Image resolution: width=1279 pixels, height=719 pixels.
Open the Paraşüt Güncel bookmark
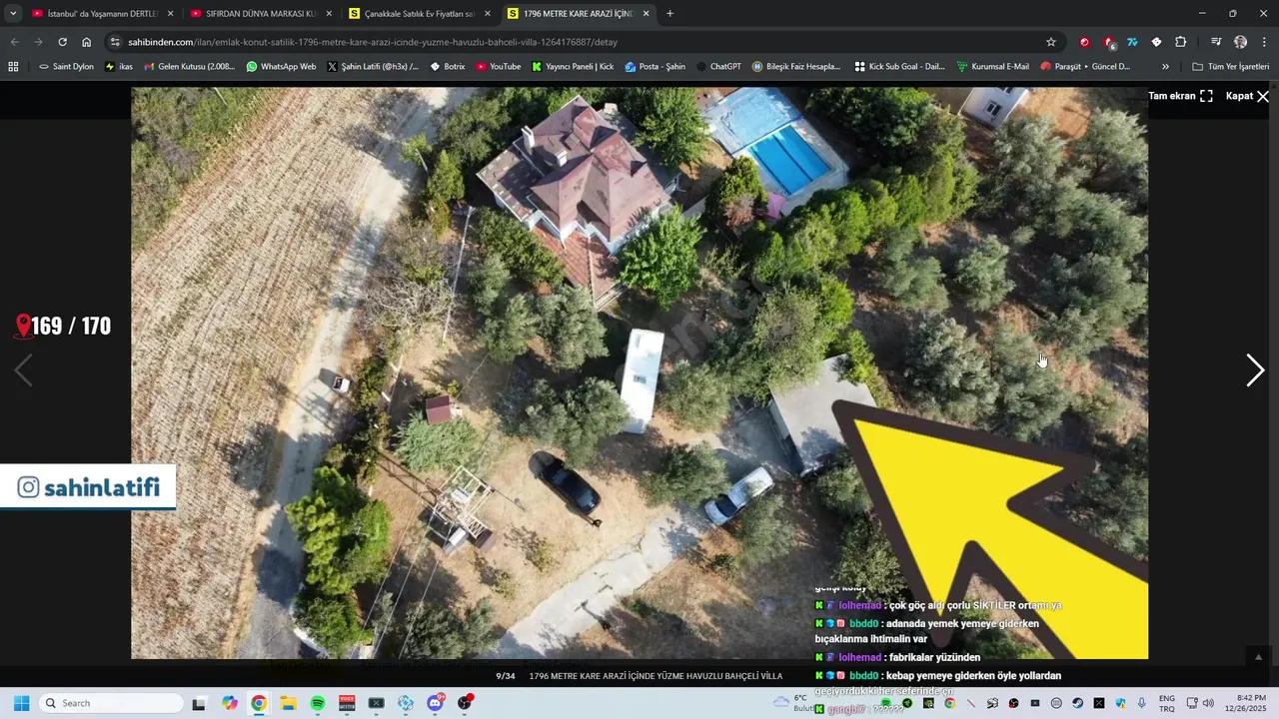(x=1084, y=66)
